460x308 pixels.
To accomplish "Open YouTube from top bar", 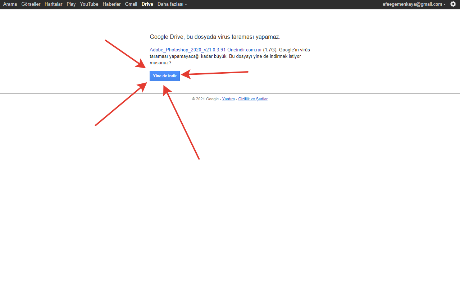I will tap(89, 4).
